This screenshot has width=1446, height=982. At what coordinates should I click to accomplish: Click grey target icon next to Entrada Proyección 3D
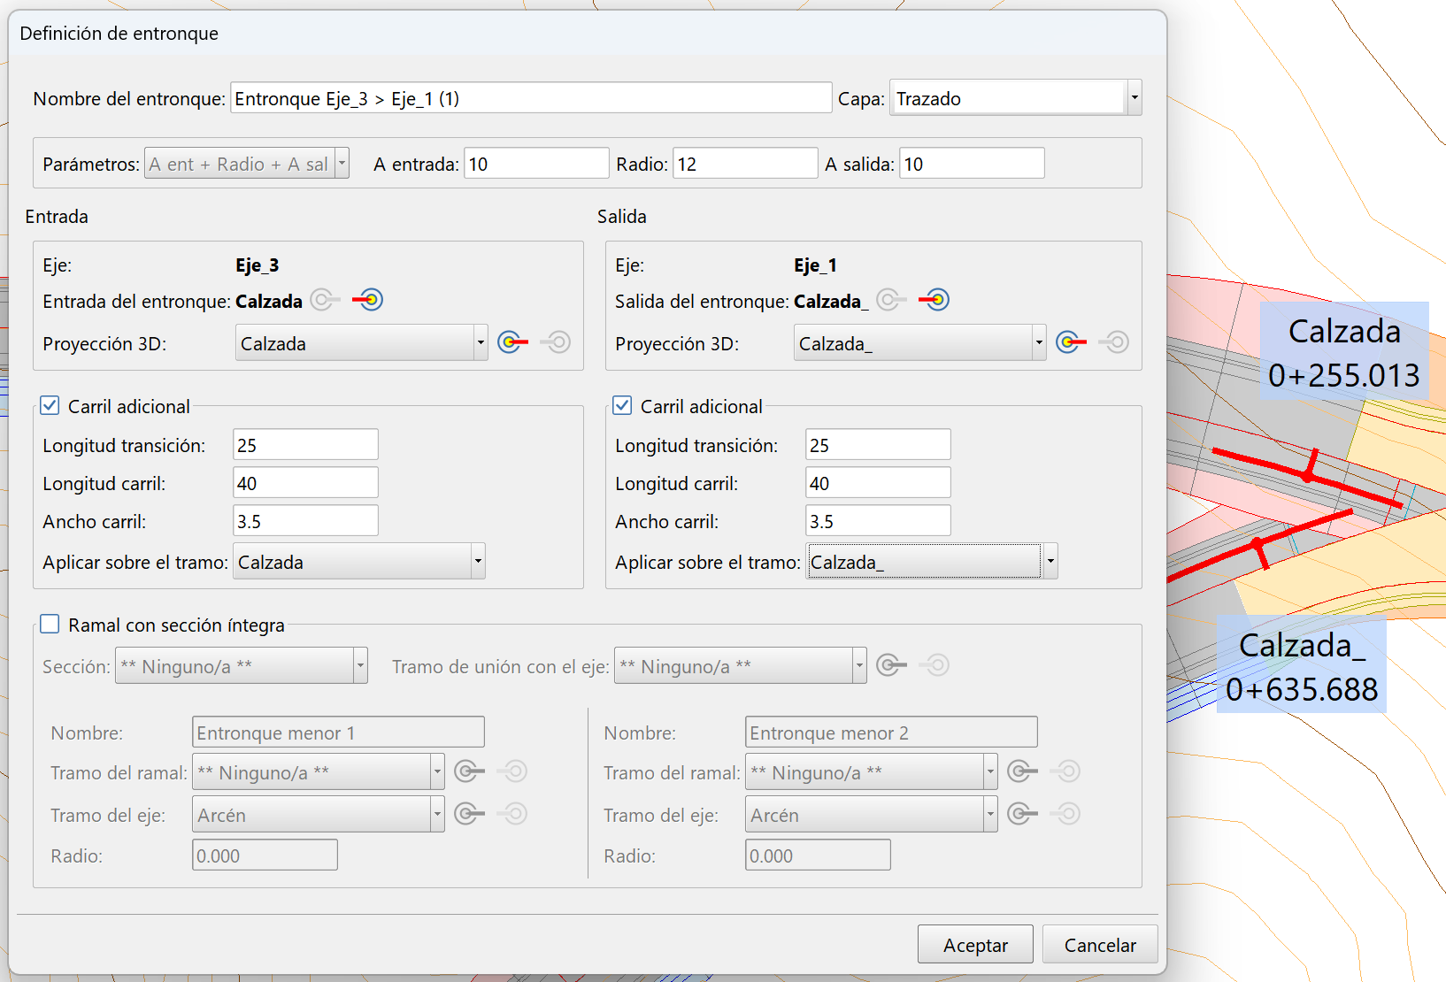click(556, 342)
